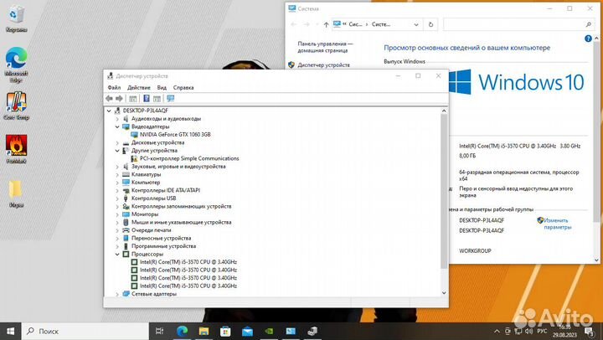This screenshot has height=340, width=603.
Task: Click the Очереди печати printer icon
Action: point(126,230)
